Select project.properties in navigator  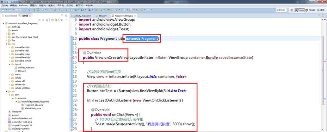[x=19, y=128]
